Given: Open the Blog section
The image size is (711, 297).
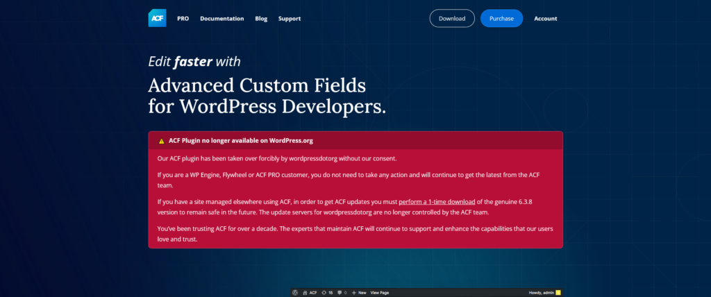Looking at the screenshot, I should (261, 19).
